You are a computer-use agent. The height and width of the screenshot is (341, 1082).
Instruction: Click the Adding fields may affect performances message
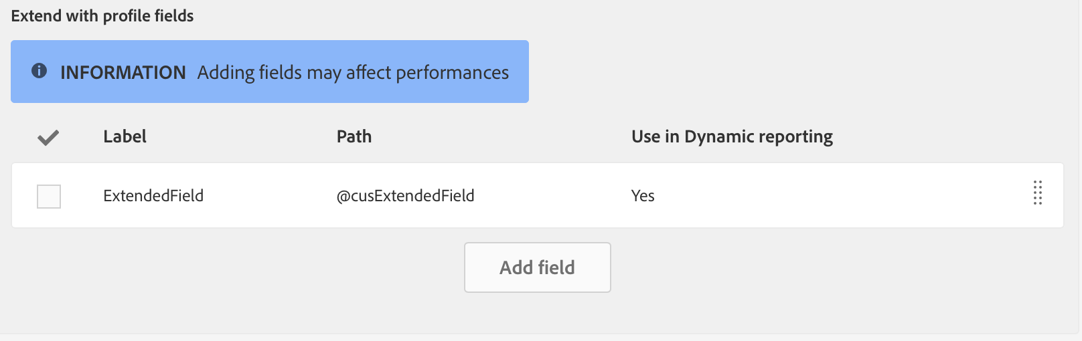(353, 72)
